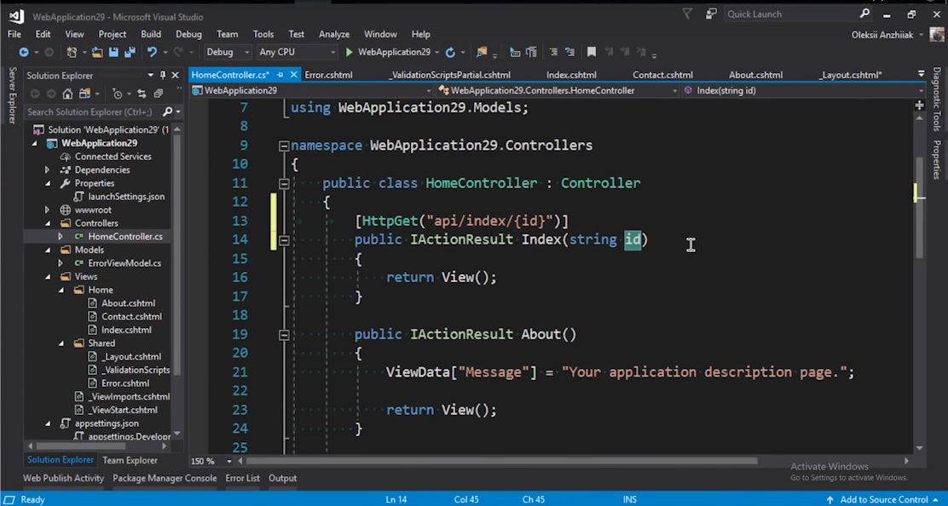Click the Quick Launch magnifier icon
Image resolution: width=948 pixels, height=506 pixels.
point(864,14)
